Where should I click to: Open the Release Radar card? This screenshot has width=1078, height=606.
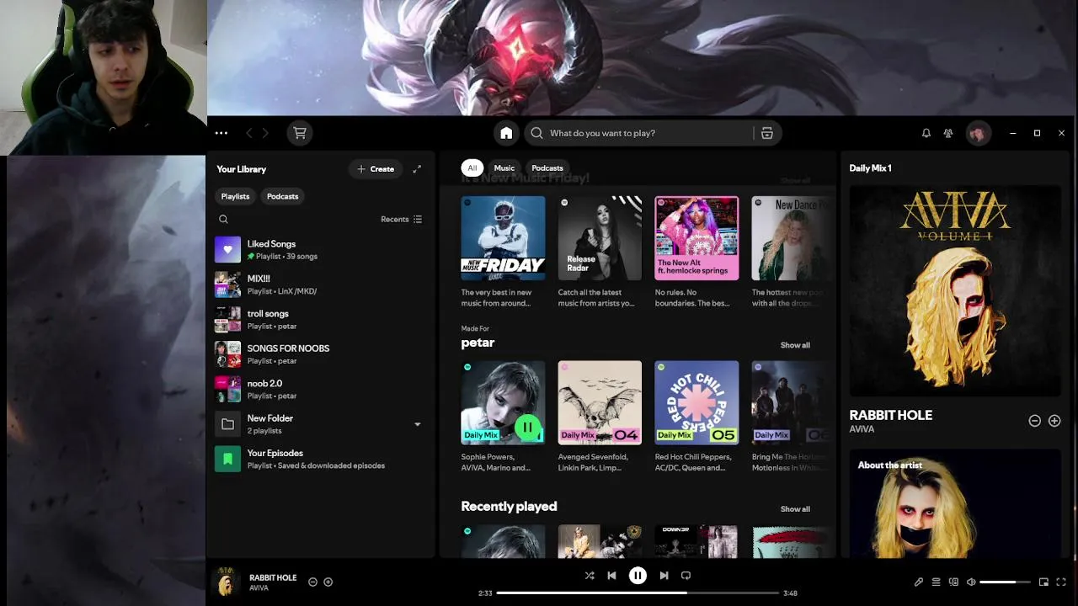(600, 252)
